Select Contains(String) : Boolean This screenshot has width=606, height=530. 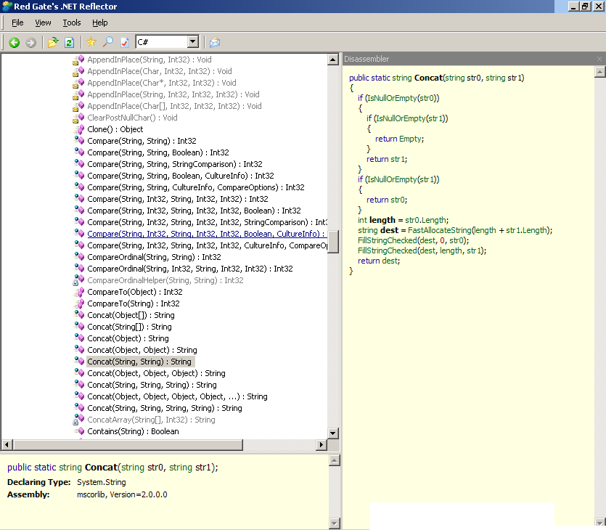tap(133, 431)
